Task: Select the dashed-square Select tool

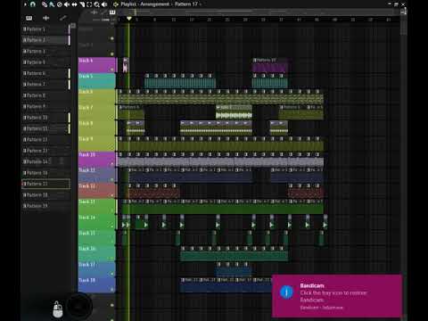Action: pos(89,4)
